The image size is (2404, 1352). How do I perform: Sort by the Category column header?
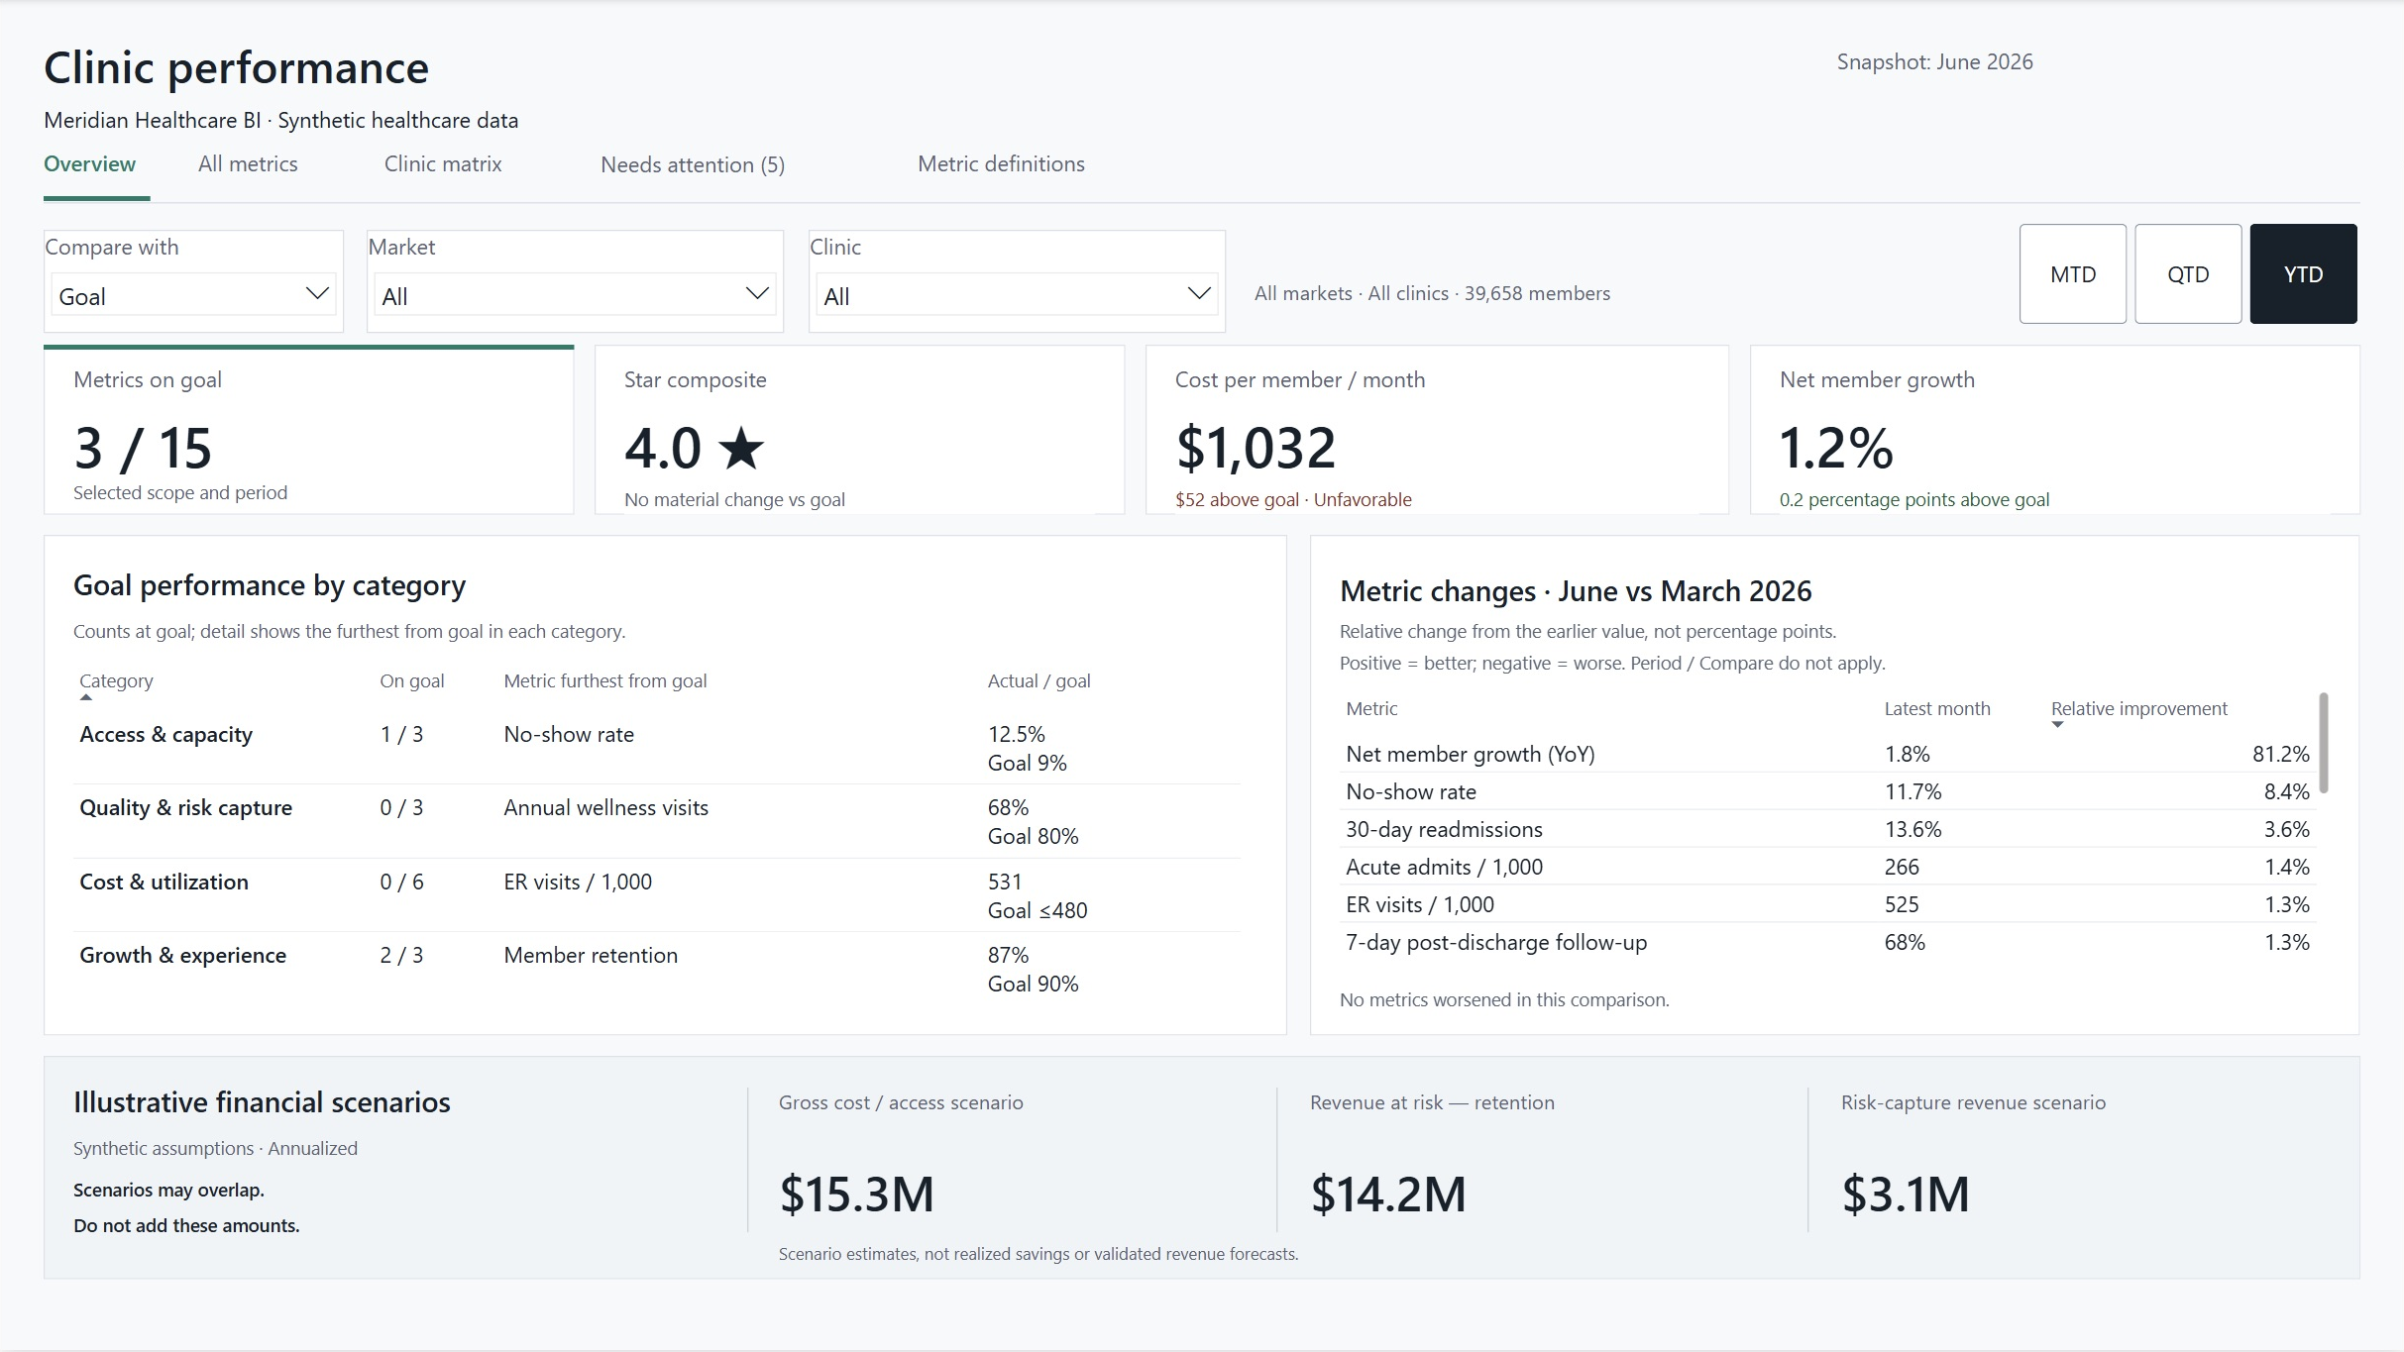point(116,681)
